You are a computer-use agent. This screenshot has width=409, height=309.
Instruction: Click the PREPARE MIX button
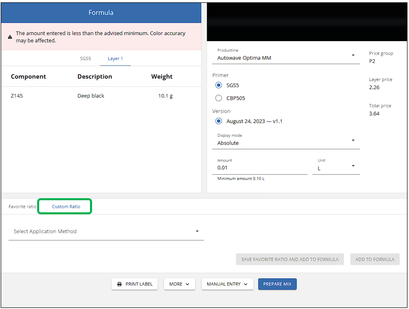(x=277, y=284)
